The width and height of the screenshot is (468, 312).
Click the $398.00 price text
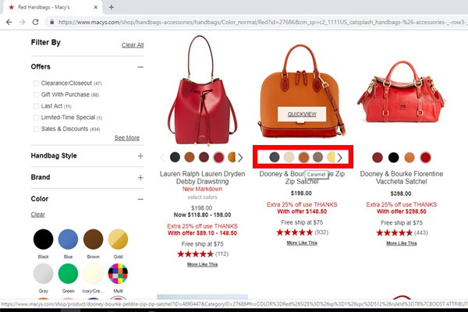coord(401,193)
